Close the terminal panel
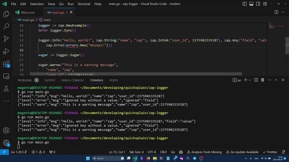 point(283,80)
